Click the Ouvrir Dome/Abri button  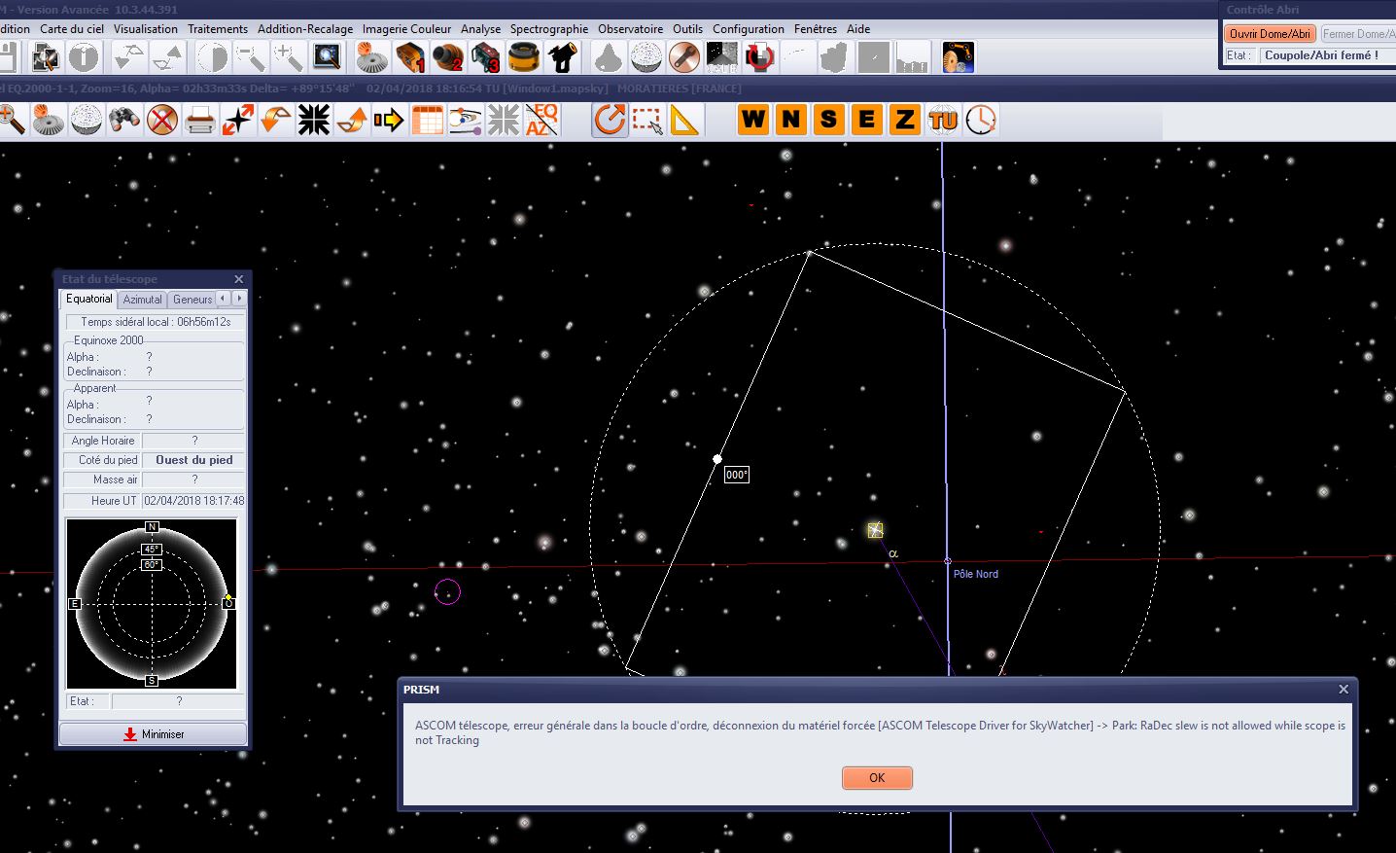point(1270,34)
